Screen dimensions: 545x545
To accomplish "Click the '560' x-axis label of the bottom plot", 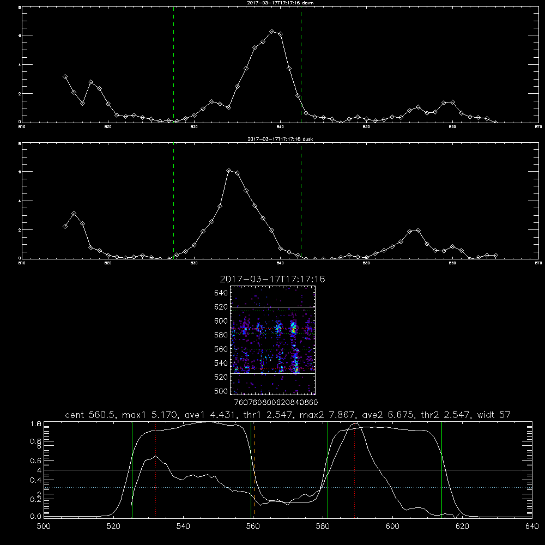I will (253, 526).
